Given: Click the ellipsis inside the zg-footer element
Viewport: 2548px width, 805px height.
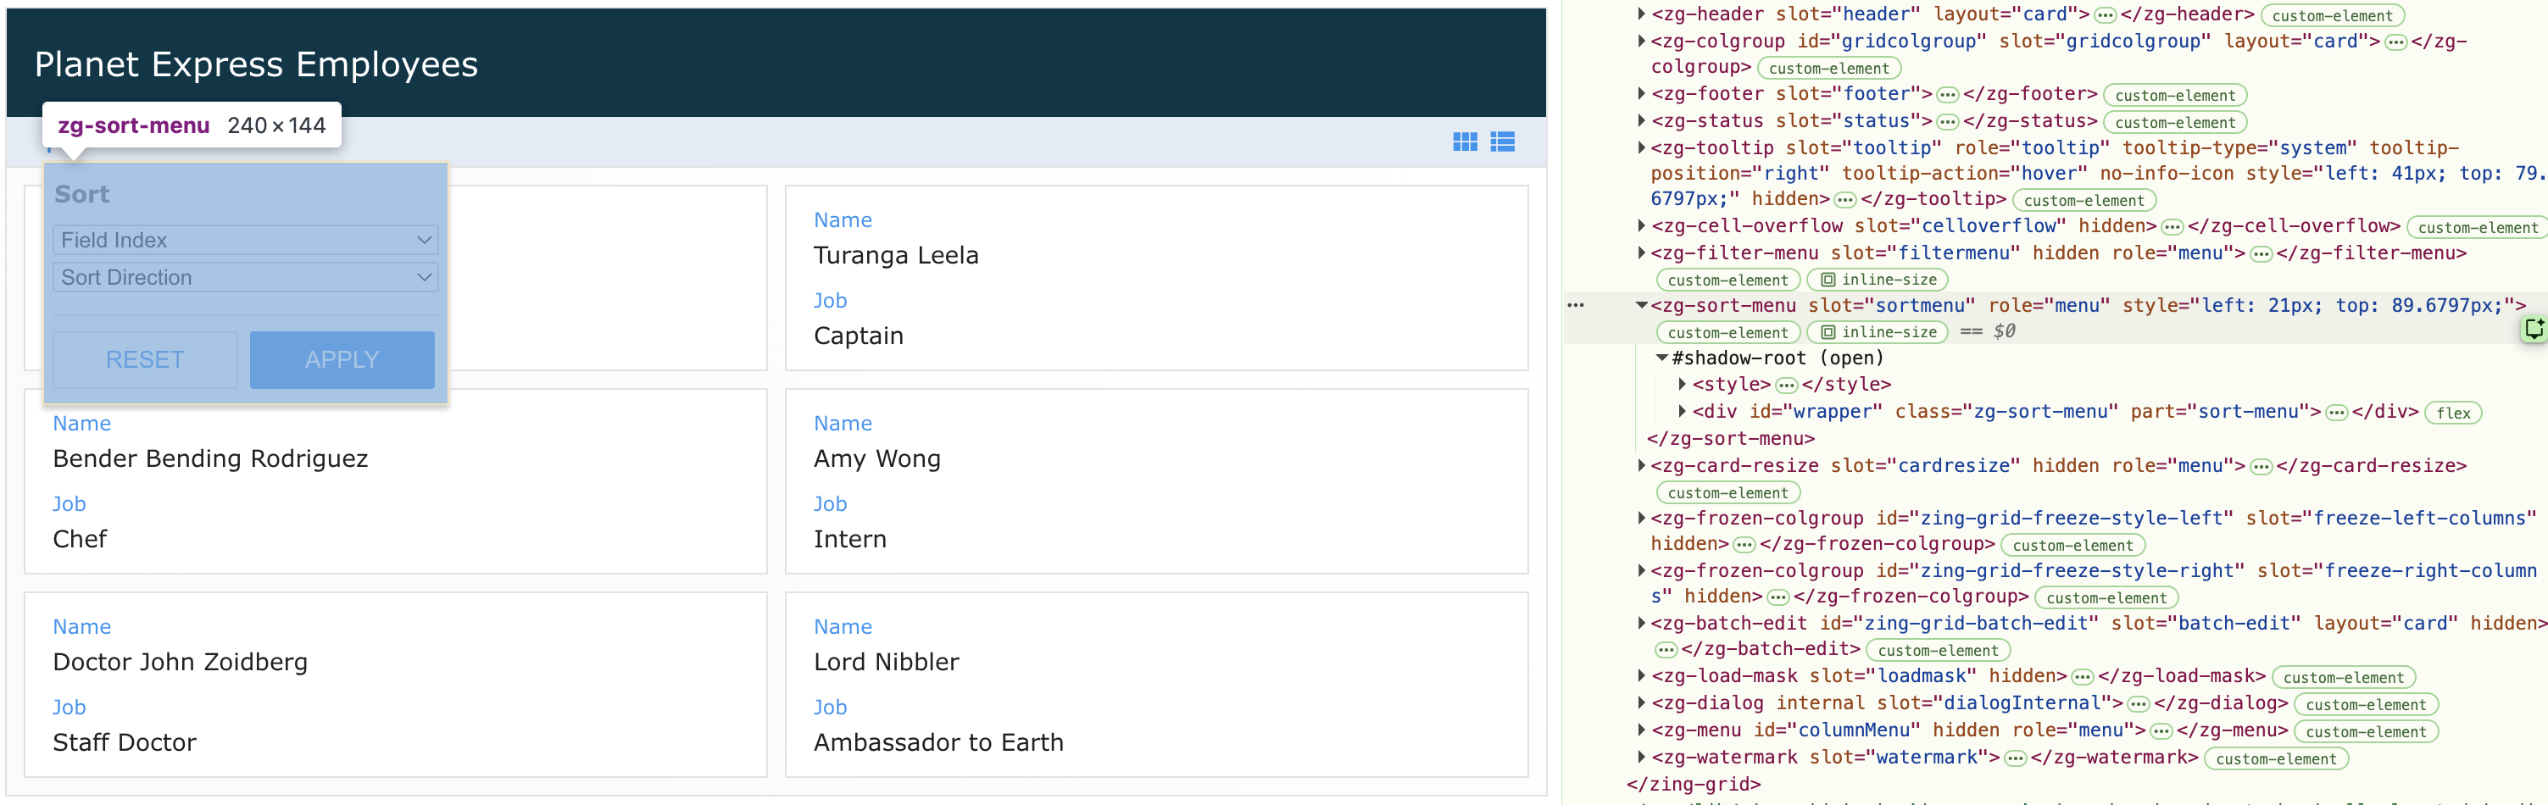Looking at the screenshot, I should 1948,95.
